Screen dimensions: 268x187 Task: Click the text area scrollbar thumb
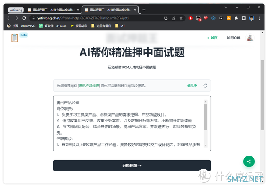click(x=206, y=117)
